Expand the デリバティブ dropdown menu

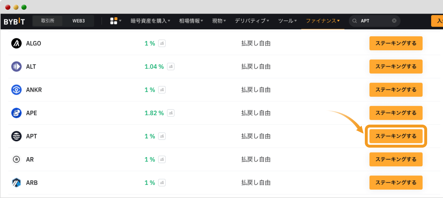click(x=252, y=21)
